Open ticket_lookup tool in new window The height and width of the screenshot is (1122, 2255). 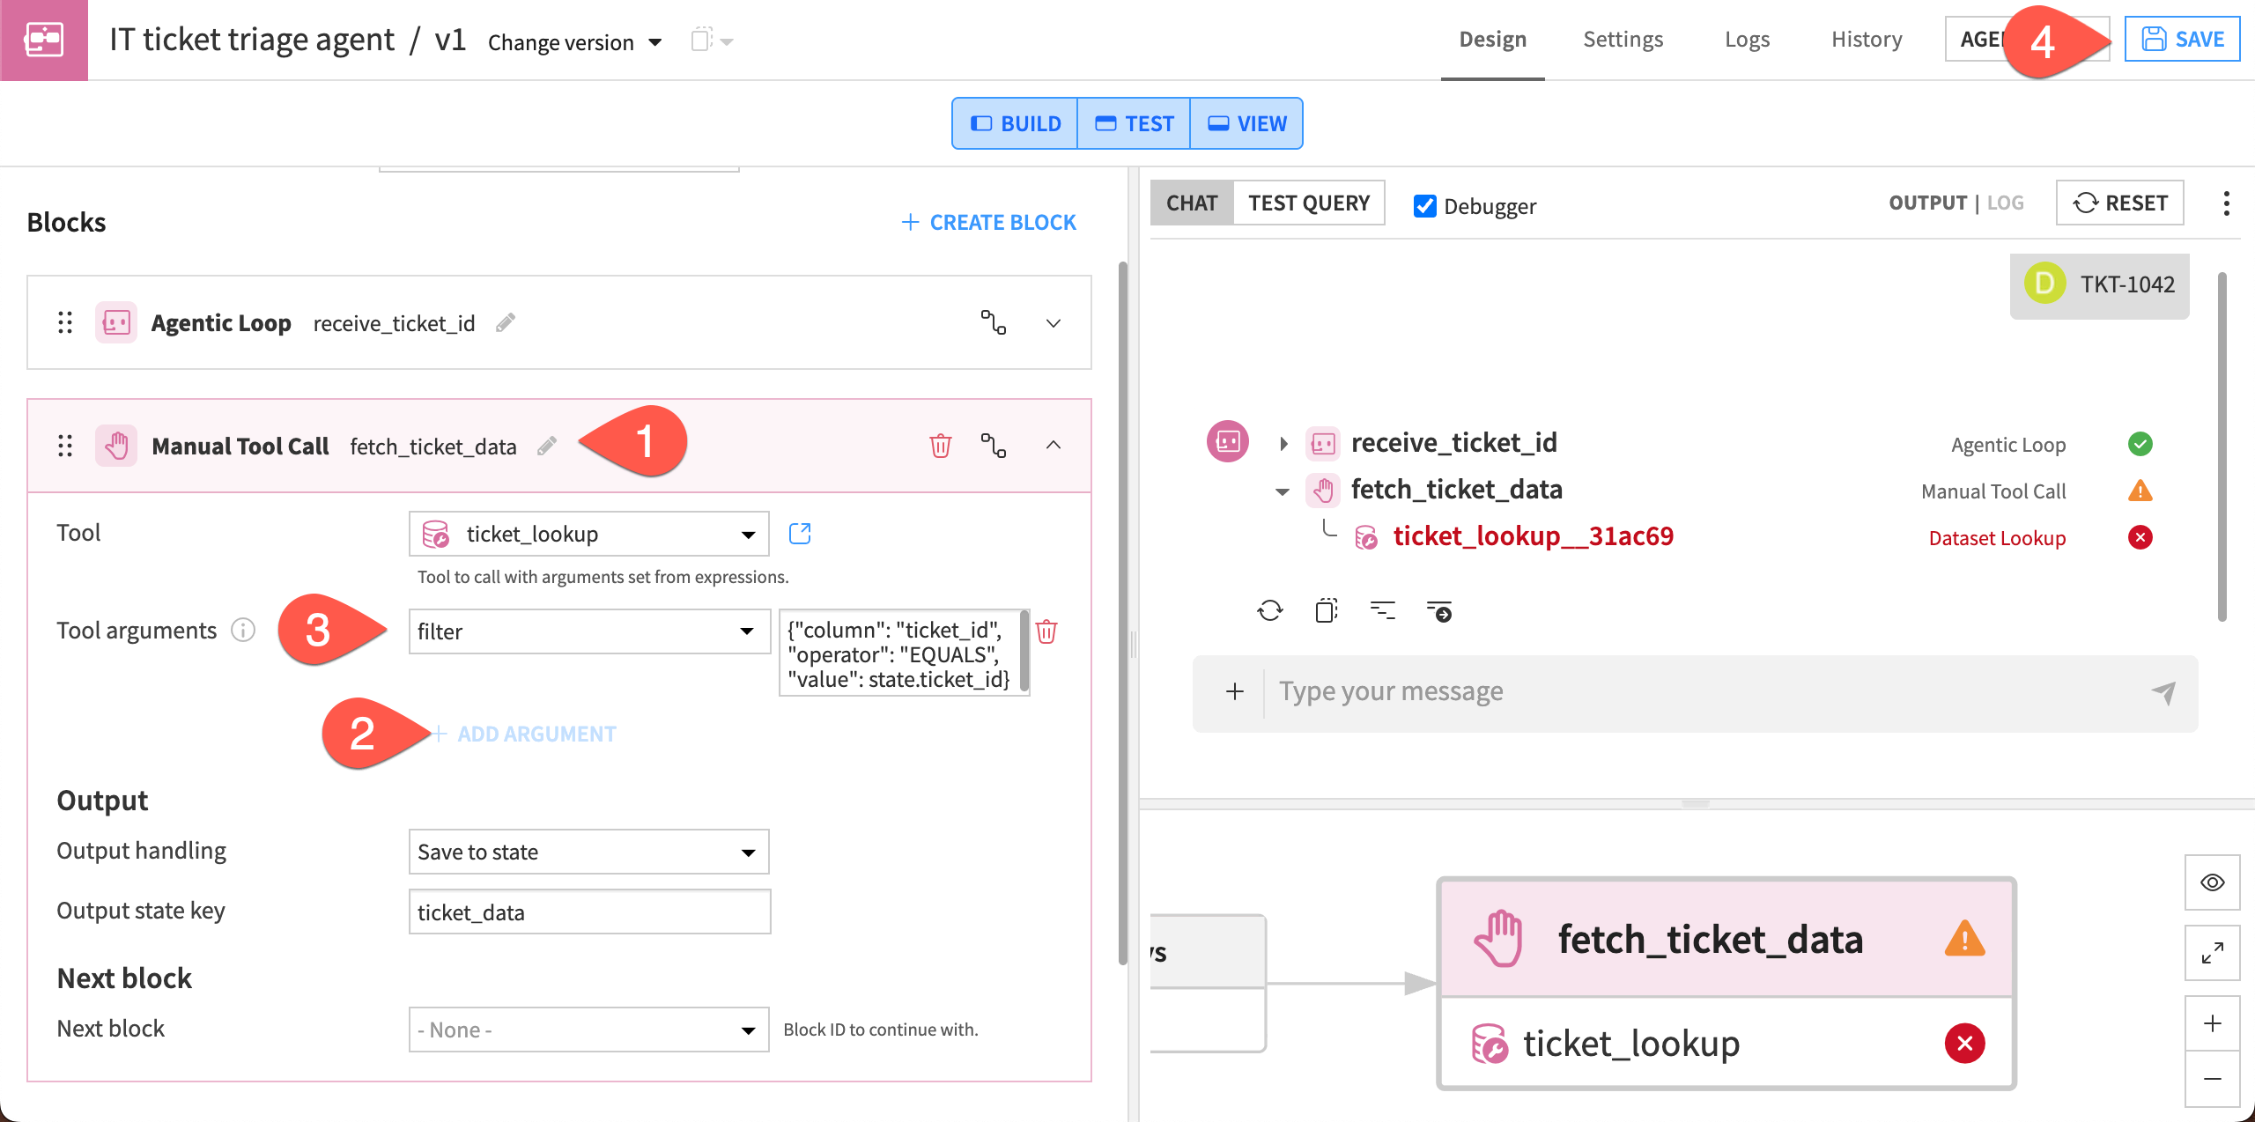[x=800, y=534]
